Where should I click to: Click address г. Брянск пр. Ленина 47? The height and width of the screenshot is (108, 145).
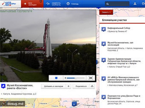tap(117, 31)
